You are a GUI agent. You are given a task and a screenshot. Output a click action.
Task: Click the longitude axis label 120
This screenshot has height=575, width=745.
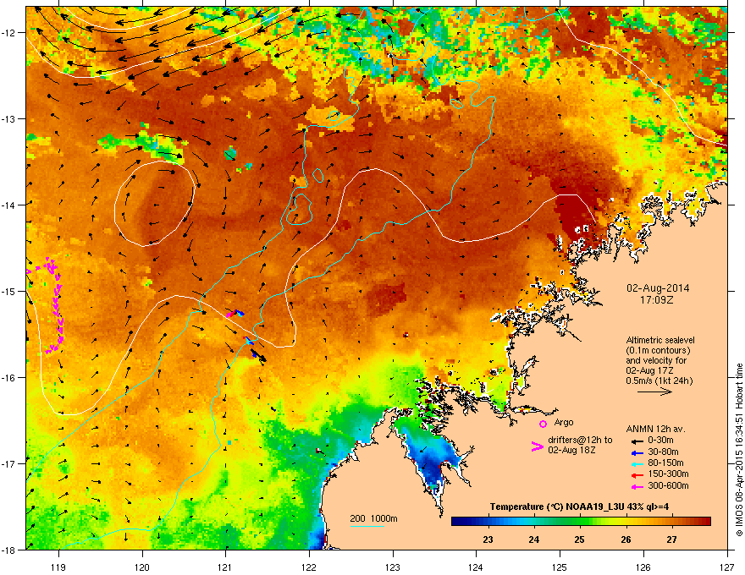(x=142, y=567)
